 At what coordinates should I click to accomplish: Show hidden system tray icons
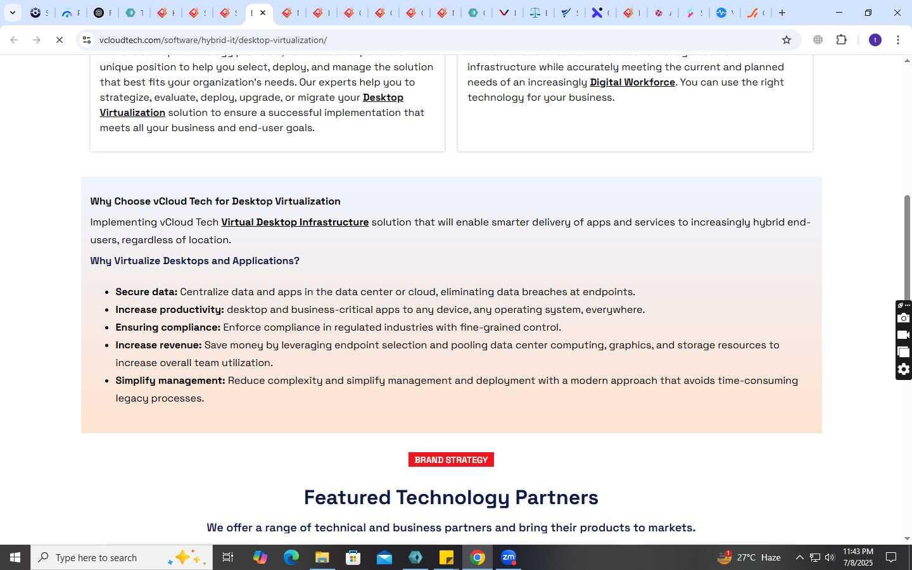coord(799,557)
